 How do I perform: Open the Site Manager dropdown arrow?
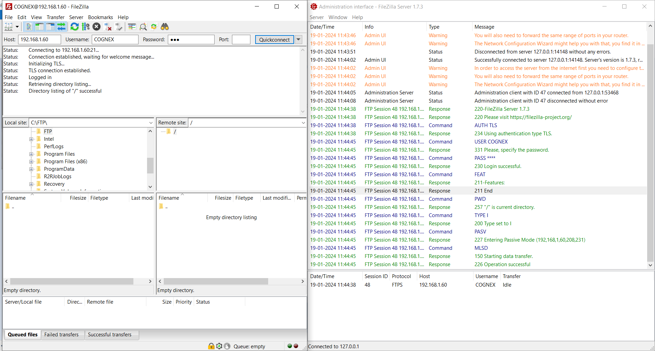17,27
